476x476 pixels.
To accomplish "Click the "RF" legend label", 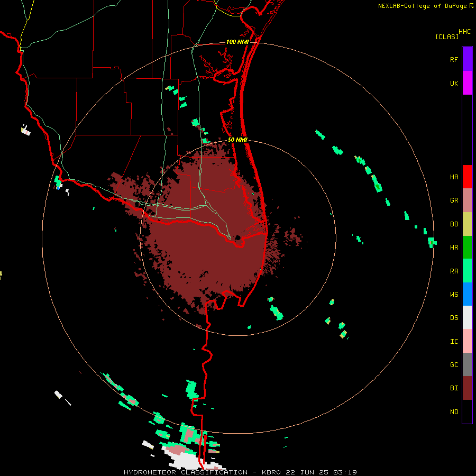I will point(454,59).
